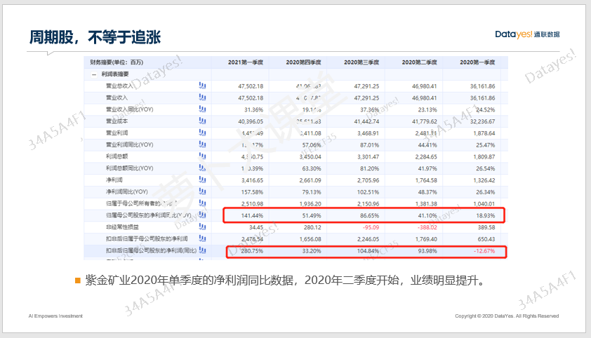Select the 141.44% cell in highlighted row
The width and height of the screenshot is (591, 338).
tap(251, 215)
